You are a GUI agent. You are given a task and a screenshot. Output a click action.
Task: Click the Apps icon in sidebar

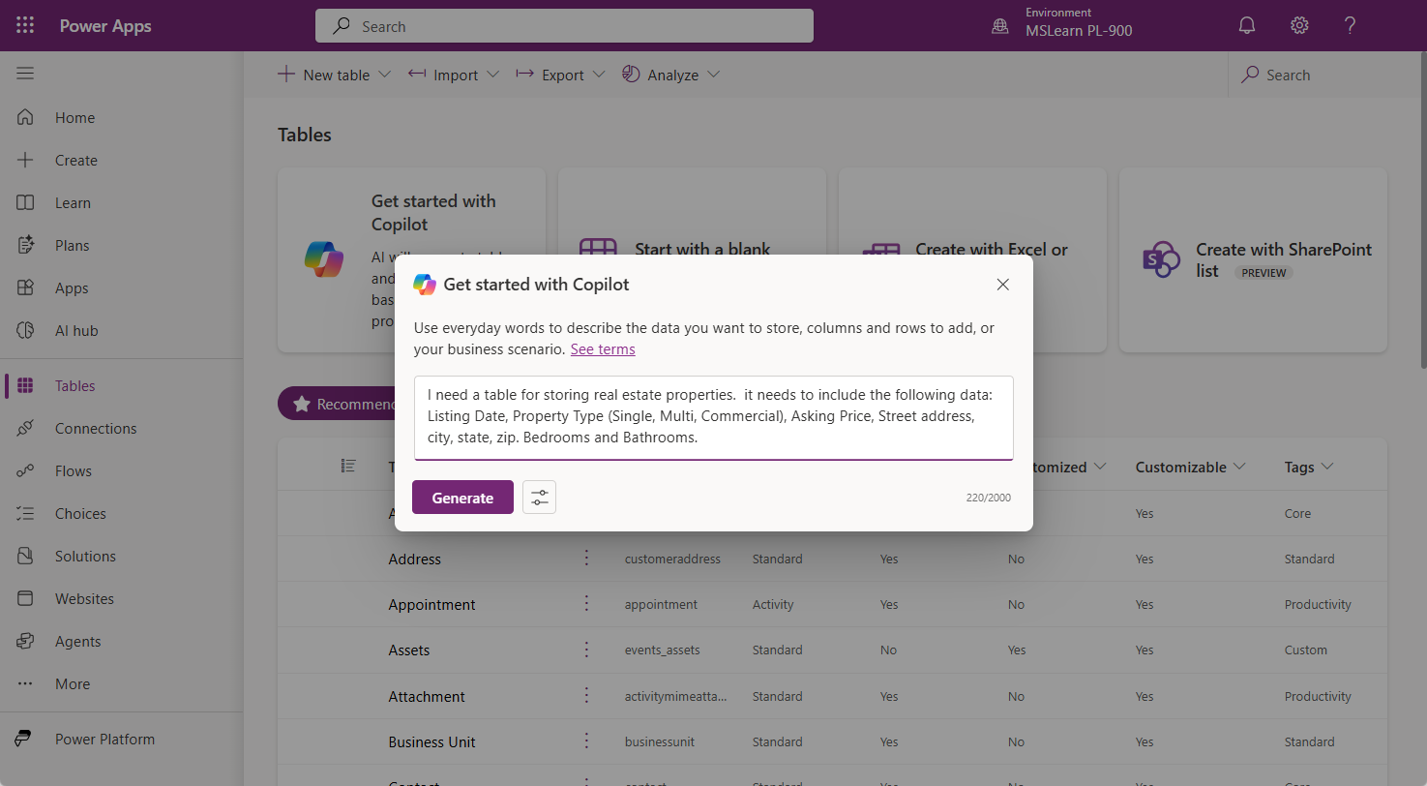click(x=25, y=287)
